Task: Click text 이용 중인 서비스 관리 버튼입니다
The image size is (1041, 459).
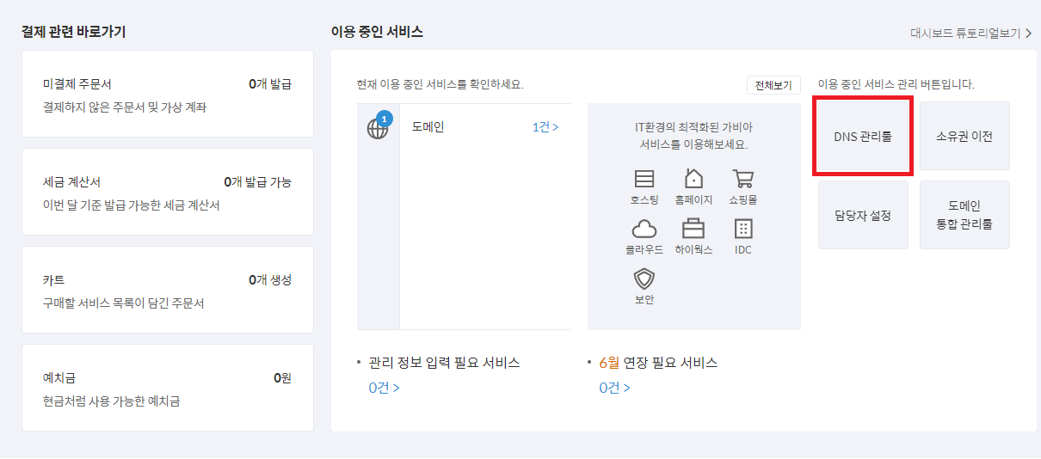Action: (896, 84)
